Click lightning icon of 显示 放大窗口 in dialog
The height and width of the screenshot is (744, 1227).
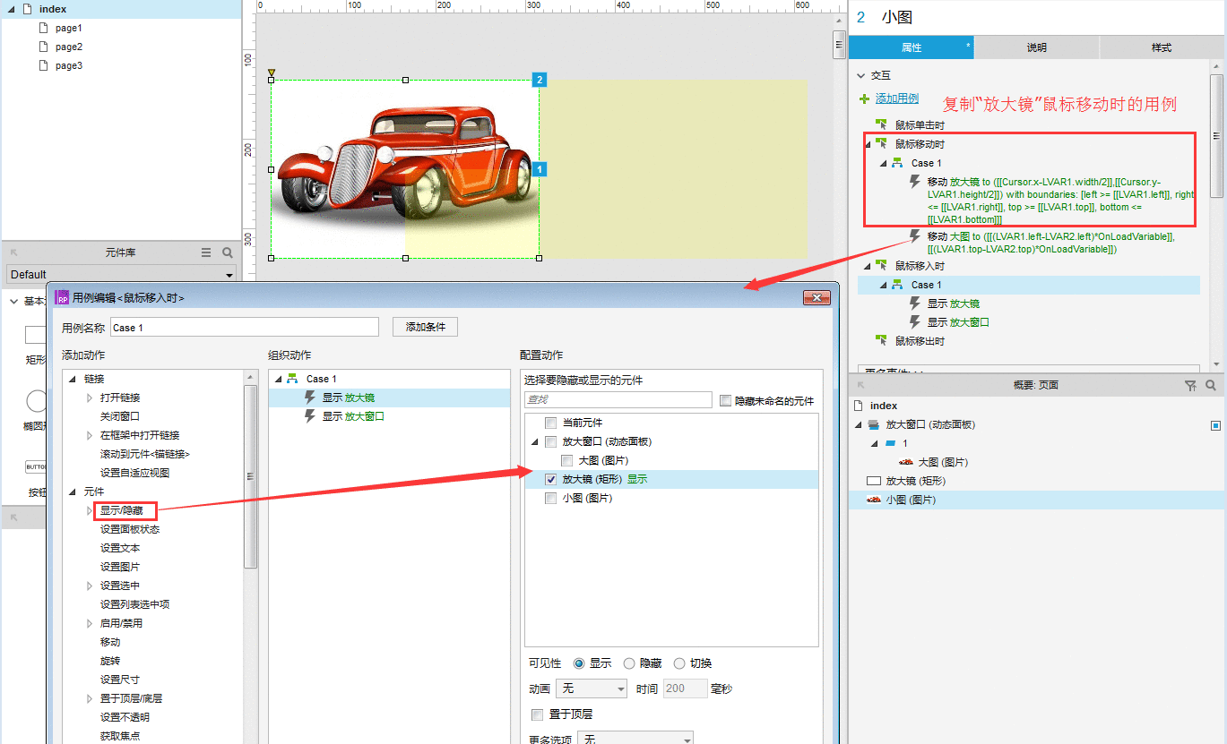click(310, 416)
